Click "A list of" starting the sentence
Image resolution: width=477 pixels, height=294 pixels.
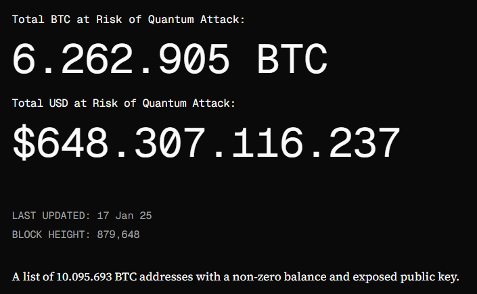point(33,277)
